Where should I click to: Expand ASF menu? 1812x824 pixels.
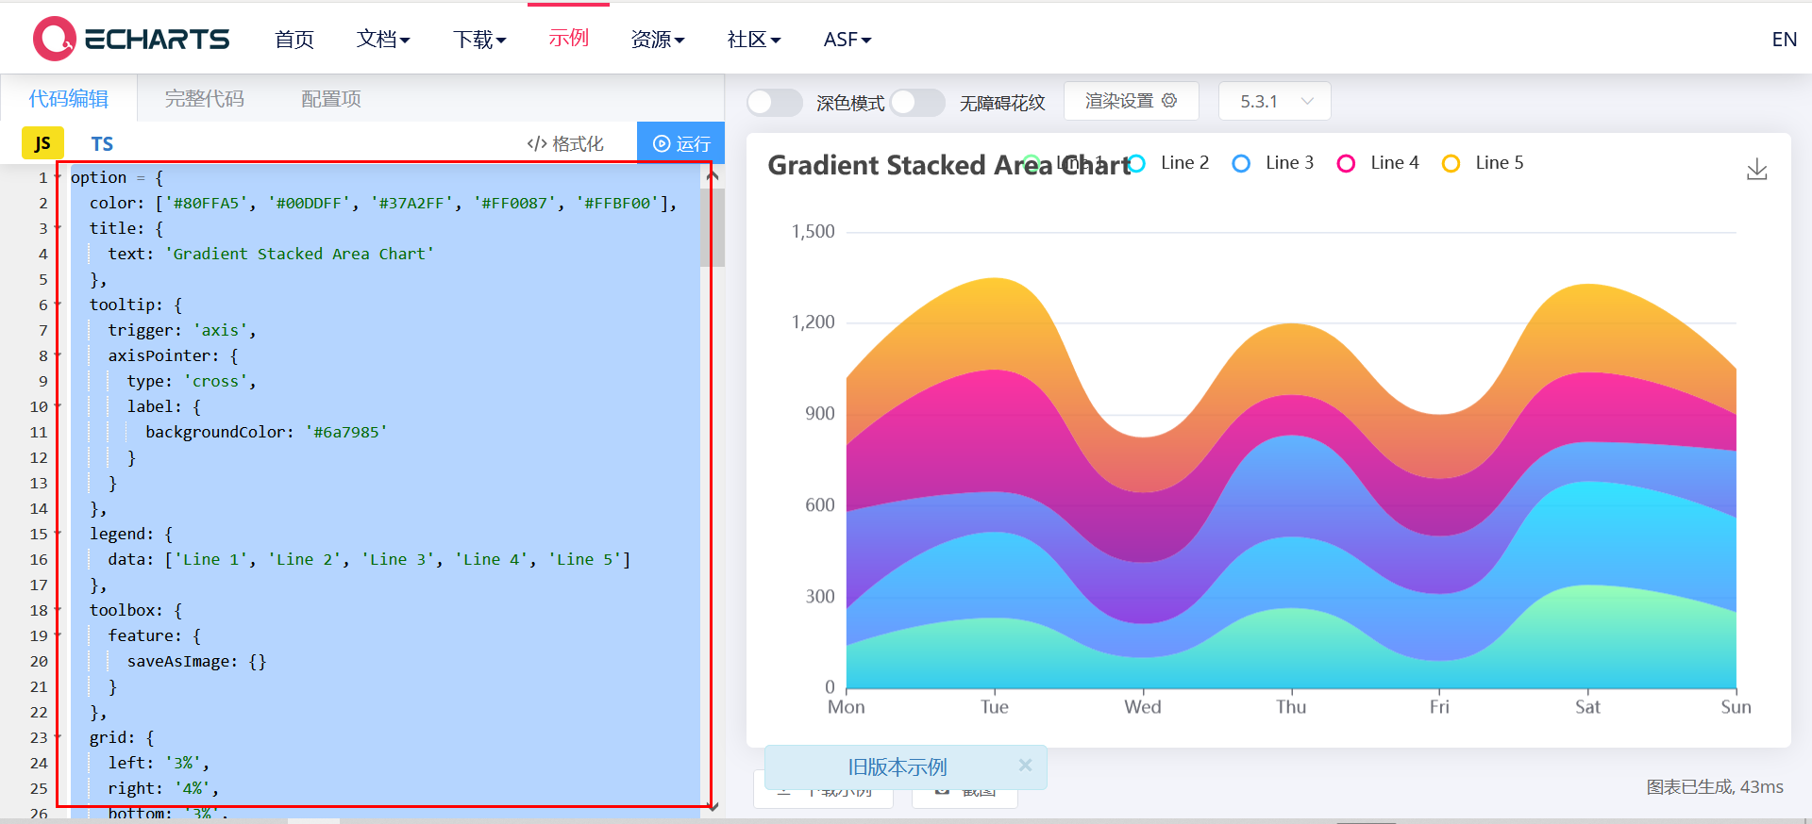pos(847,40)
